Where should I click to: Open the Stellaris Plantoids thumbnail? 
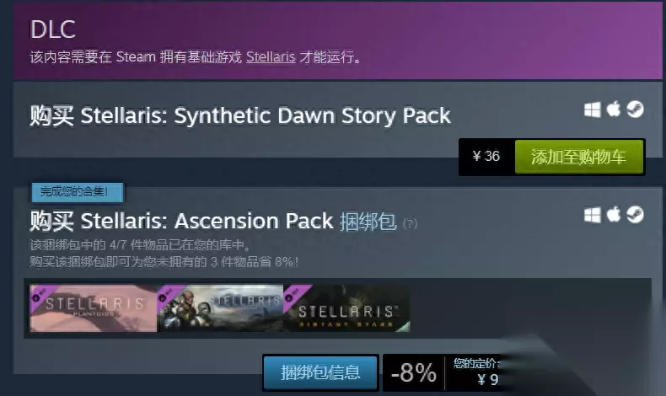pos(94,308)
